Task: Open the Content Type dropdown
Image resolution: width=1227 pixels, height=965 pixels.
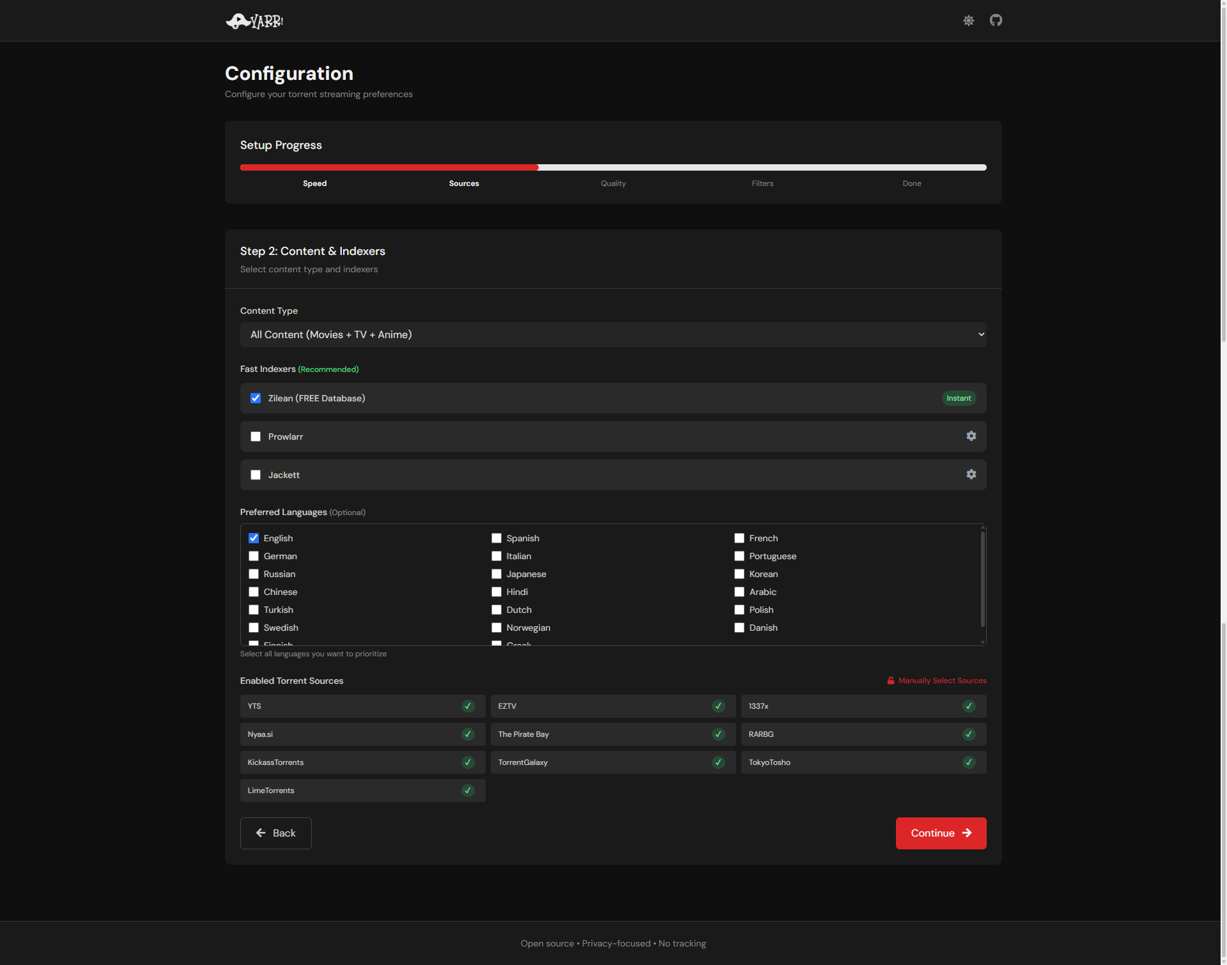Action: pyautogui.click(x=613, y=335)
